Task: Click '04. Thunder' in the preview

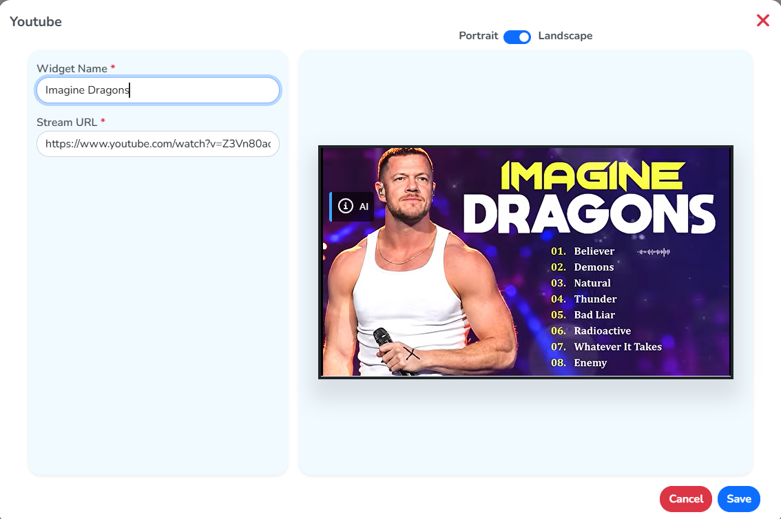Action: coord(584,299)
